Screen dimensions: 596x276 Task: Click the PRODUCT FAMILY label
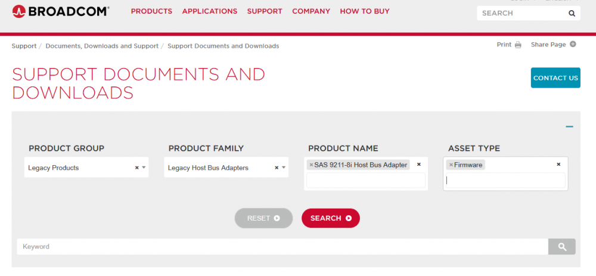tap(206, 148)
